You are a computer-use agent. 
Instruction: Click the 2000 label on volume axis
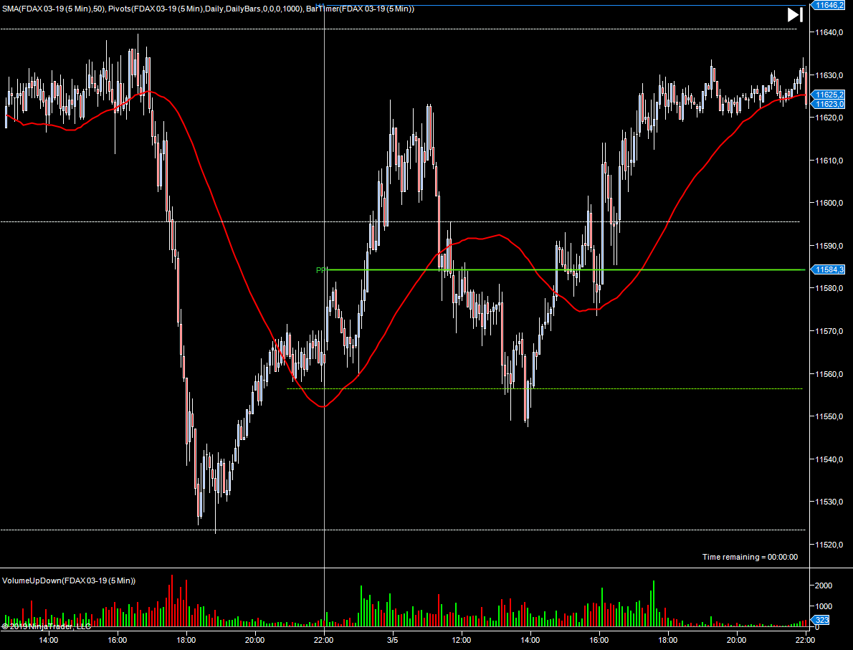[824, 586]
